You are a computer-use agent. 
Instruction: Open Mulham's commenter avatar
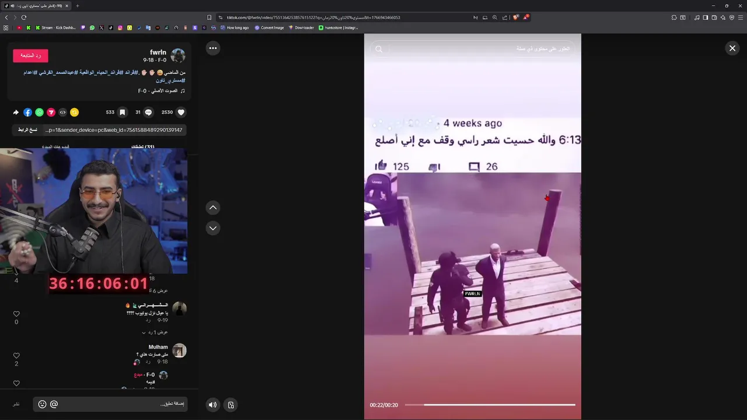[x=179, y=351]
